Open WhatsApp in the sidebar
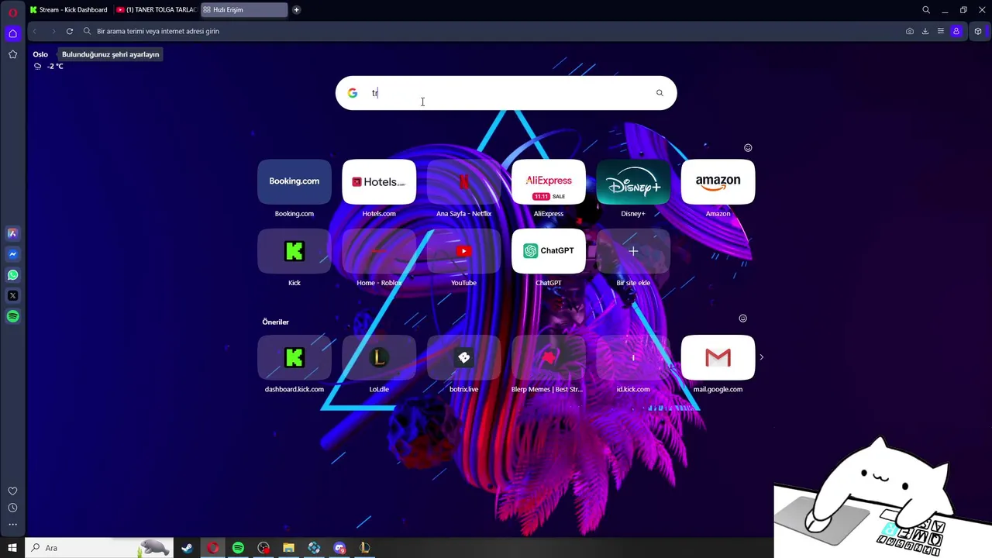 click(12, 275)
